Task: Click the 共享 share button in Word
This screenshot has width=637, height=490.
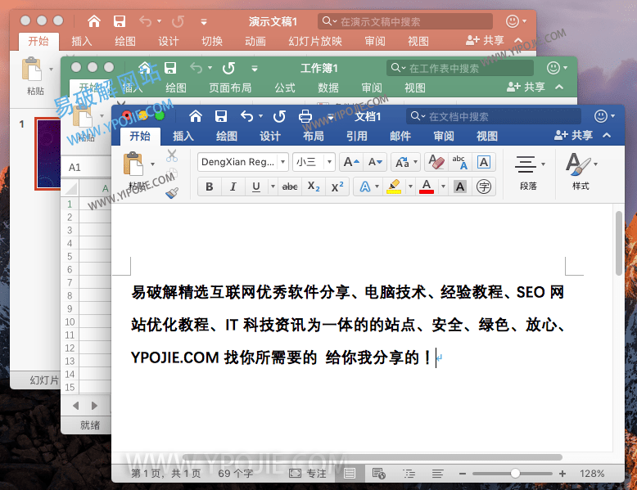Action: (x=574, y=135)
